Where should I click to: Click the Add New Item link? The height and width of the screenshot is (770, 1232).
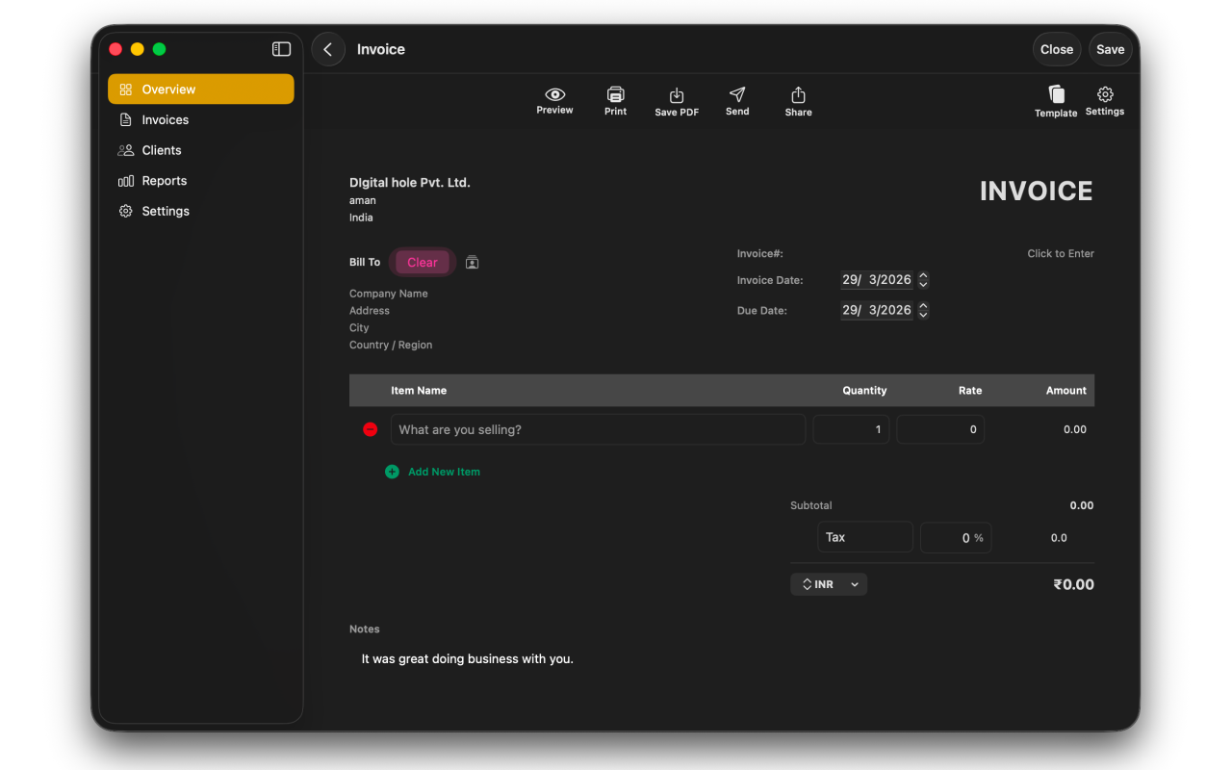(x=444, y=472)
